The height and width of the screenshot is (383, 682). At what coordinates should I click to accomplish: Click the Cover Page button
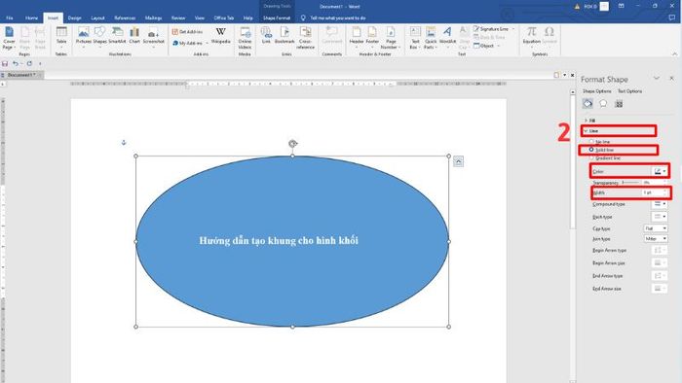[9, 37]
